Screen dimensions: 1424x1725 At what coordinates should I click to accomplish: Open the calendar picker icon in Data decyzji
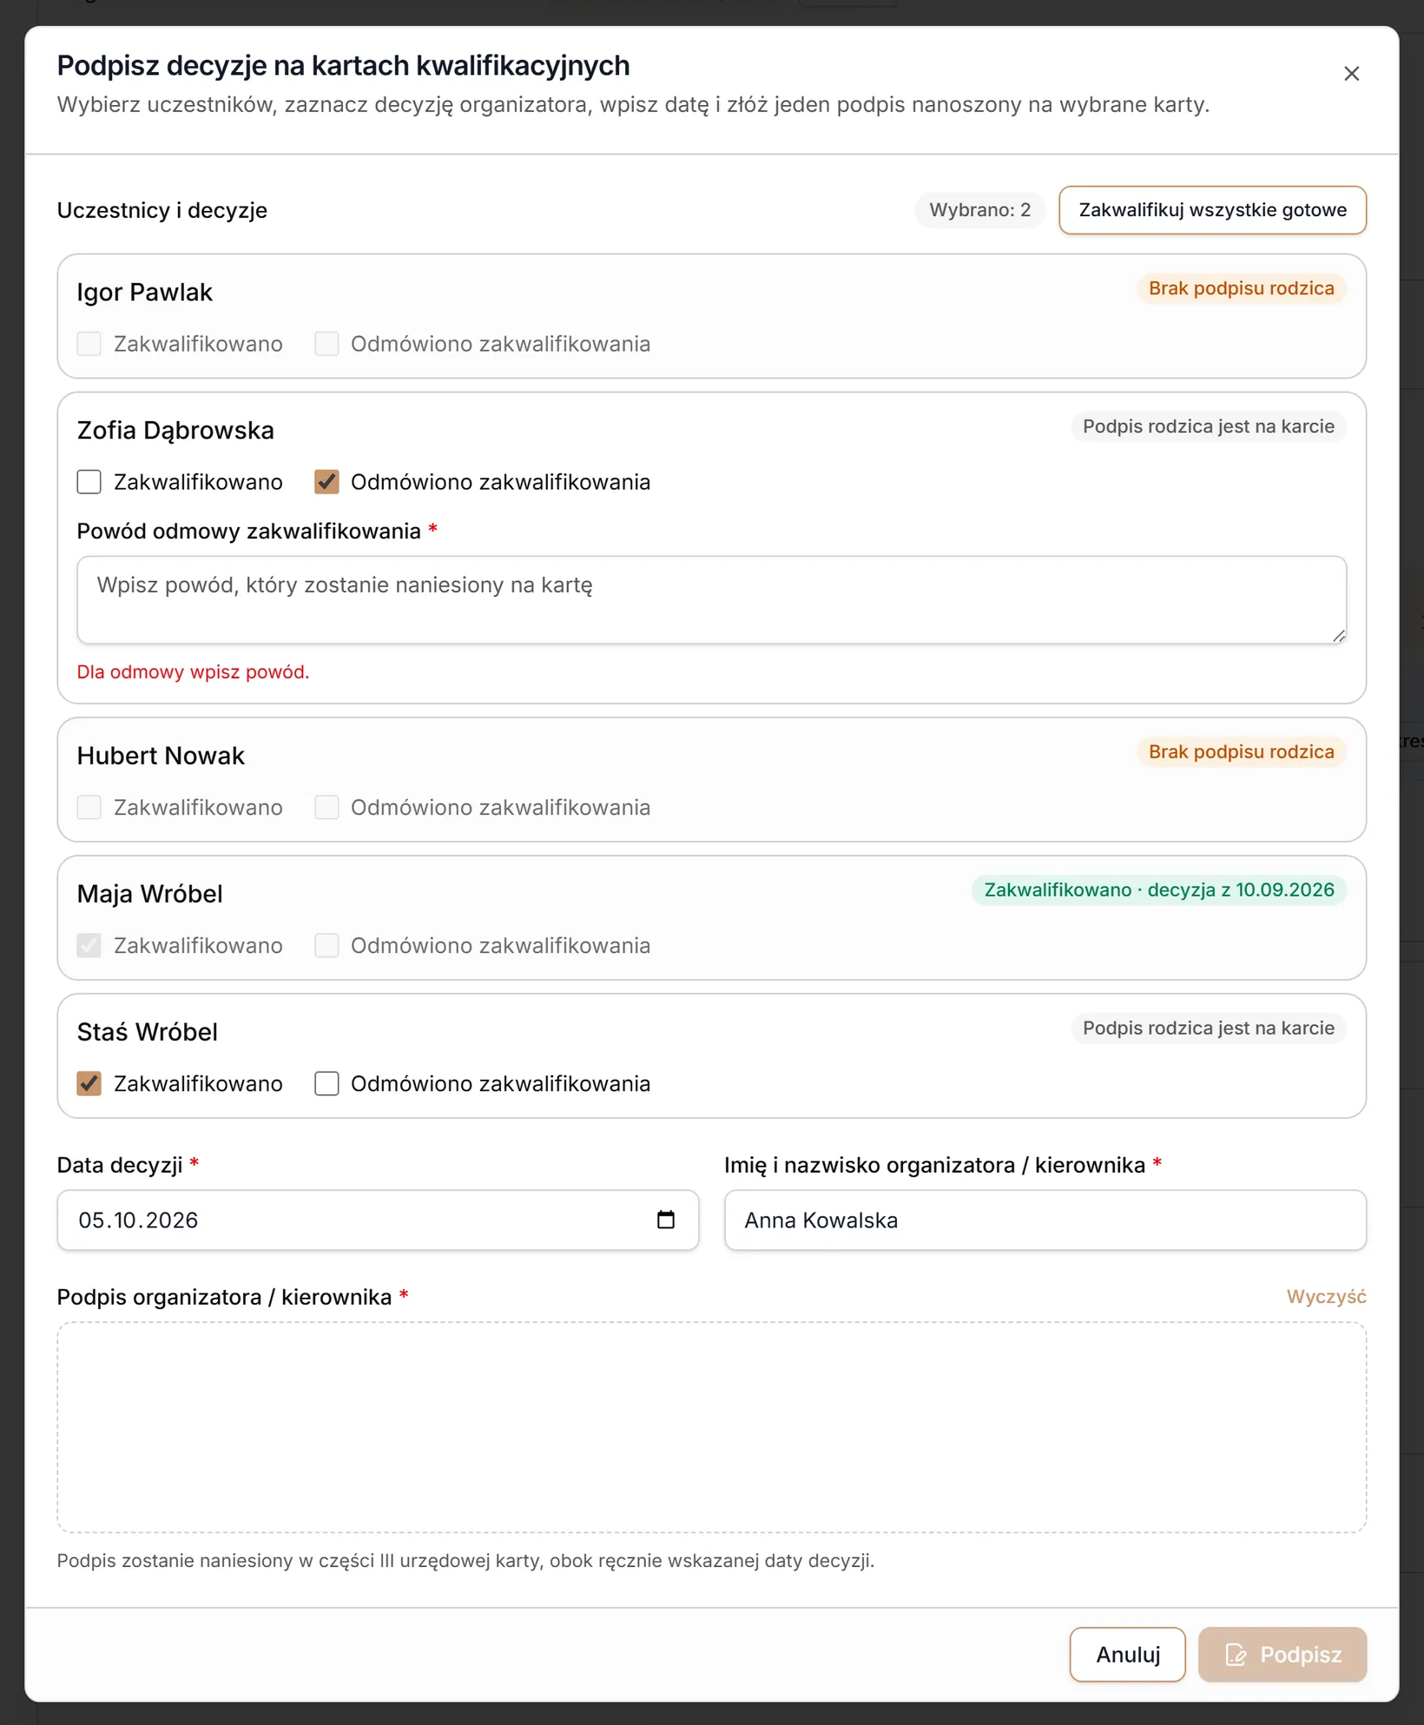(x=666, y=1219)
